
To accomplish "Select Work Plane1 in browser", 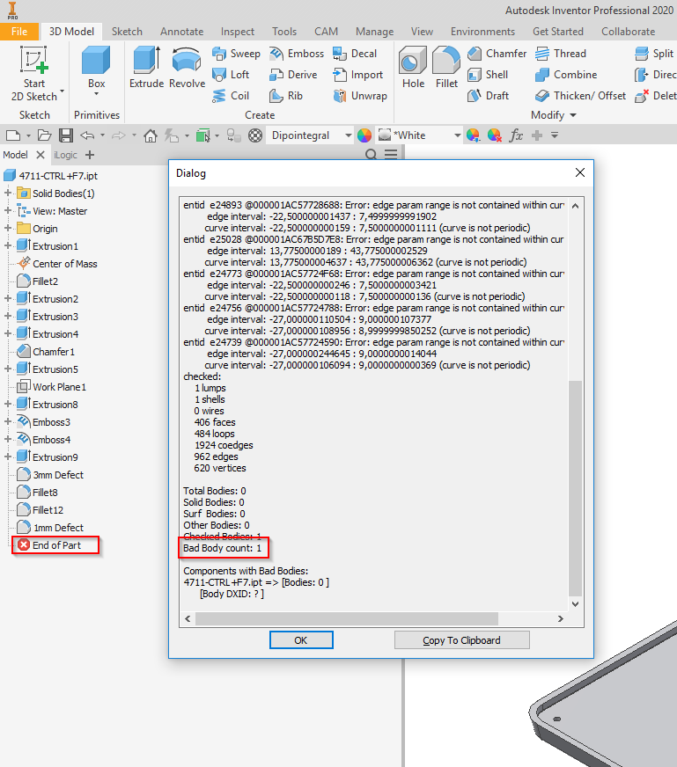I will (51, 386).
